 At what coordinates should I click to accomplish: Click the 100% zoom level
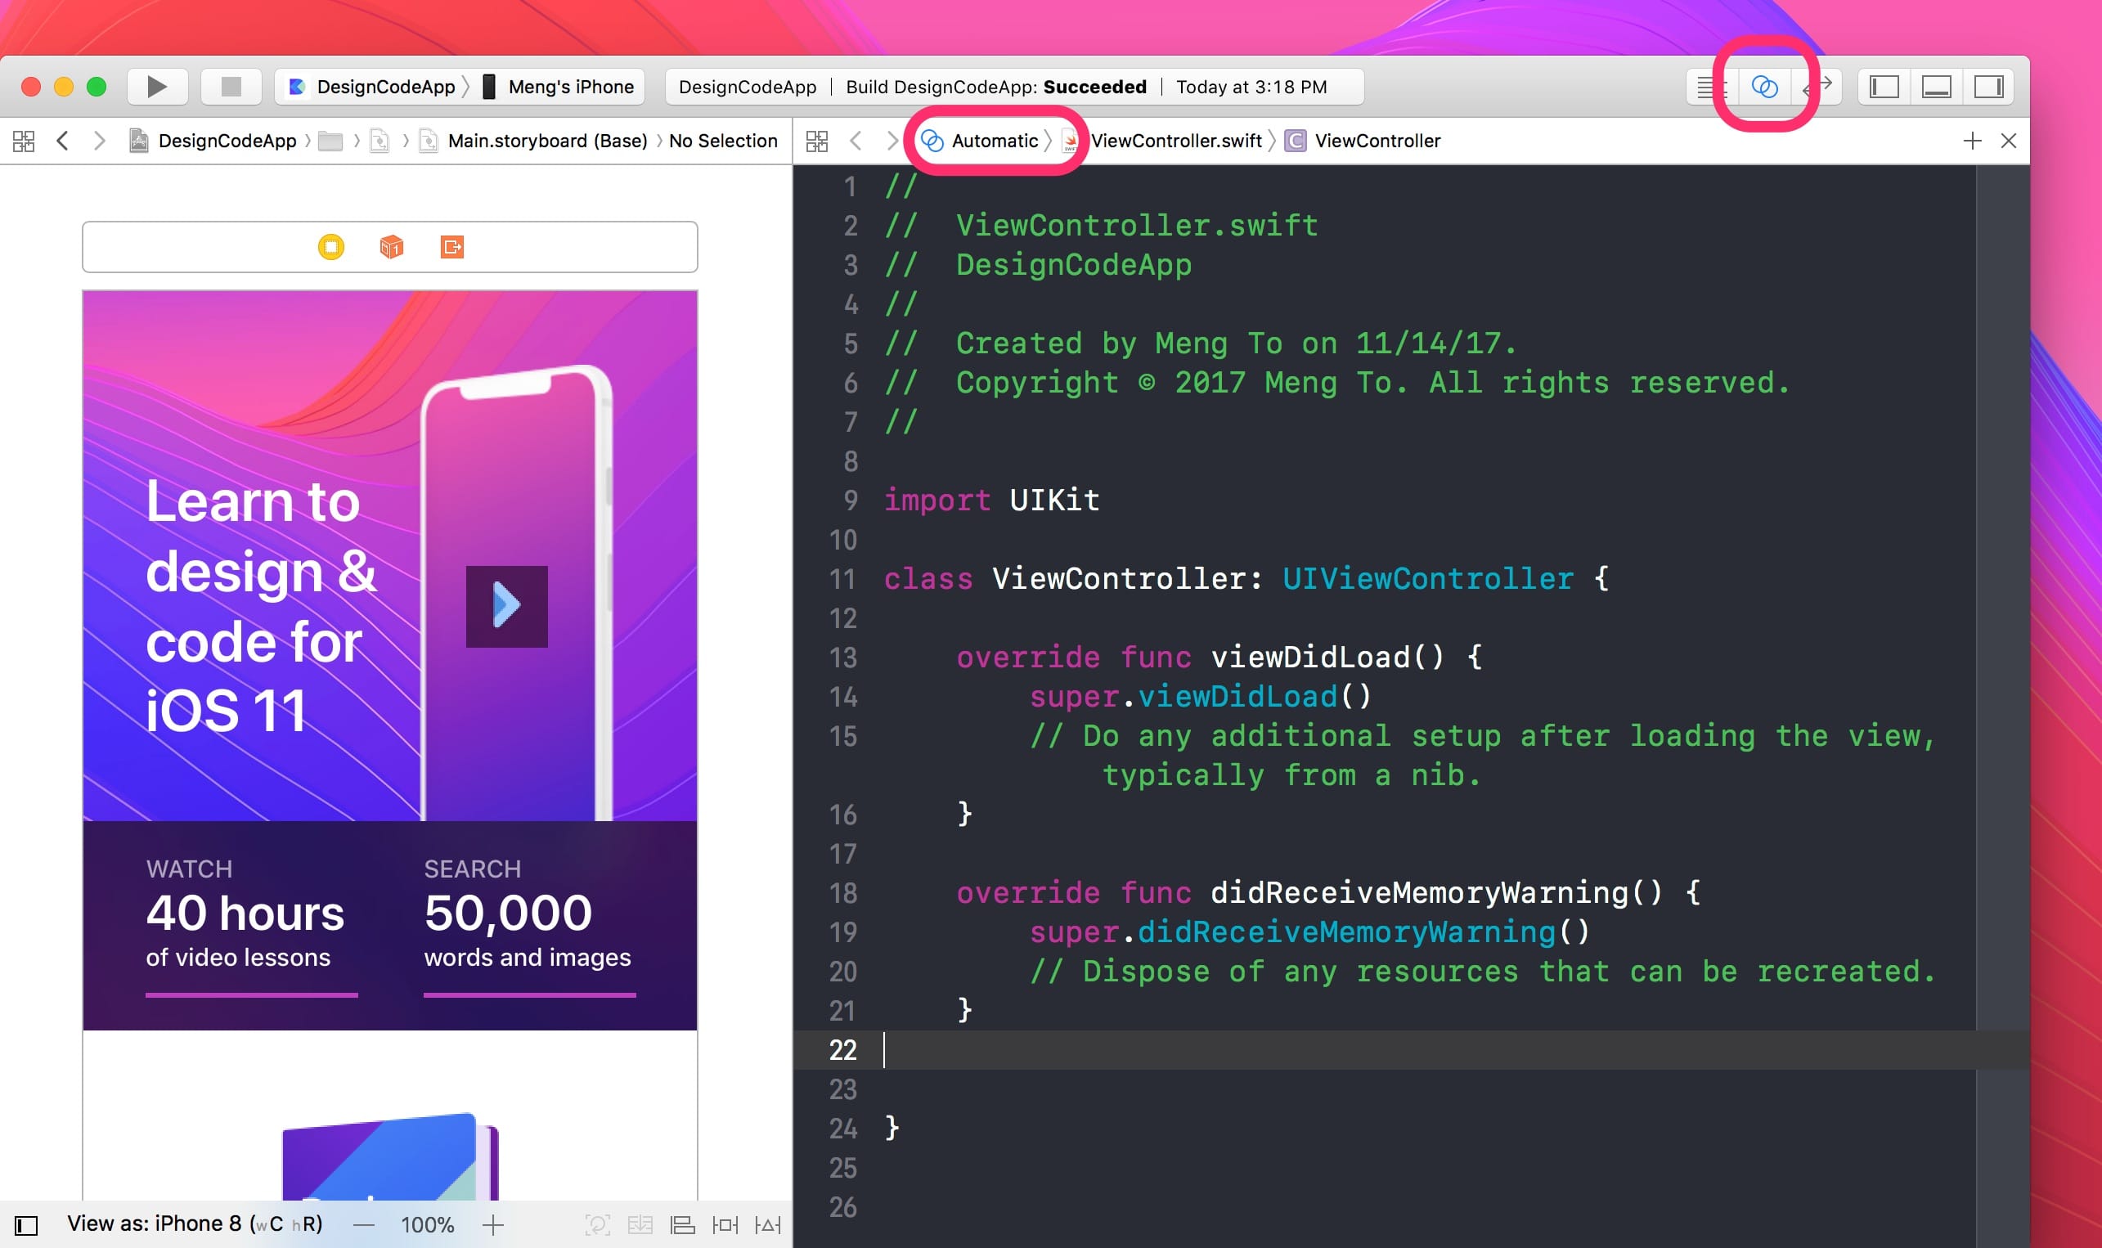(427, 1225)
